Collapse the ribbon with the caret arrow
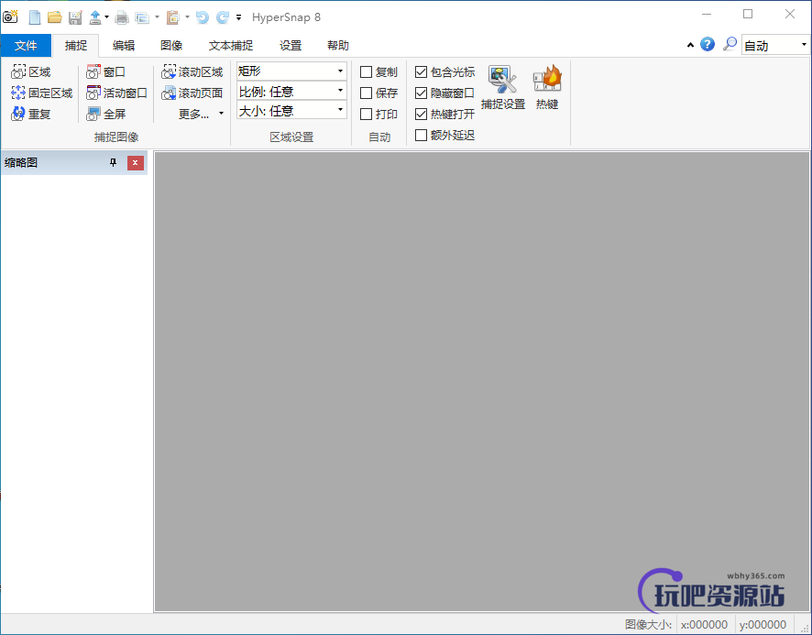Image resolution: width=812 pixels, height=635 pixels. (690, 45)
